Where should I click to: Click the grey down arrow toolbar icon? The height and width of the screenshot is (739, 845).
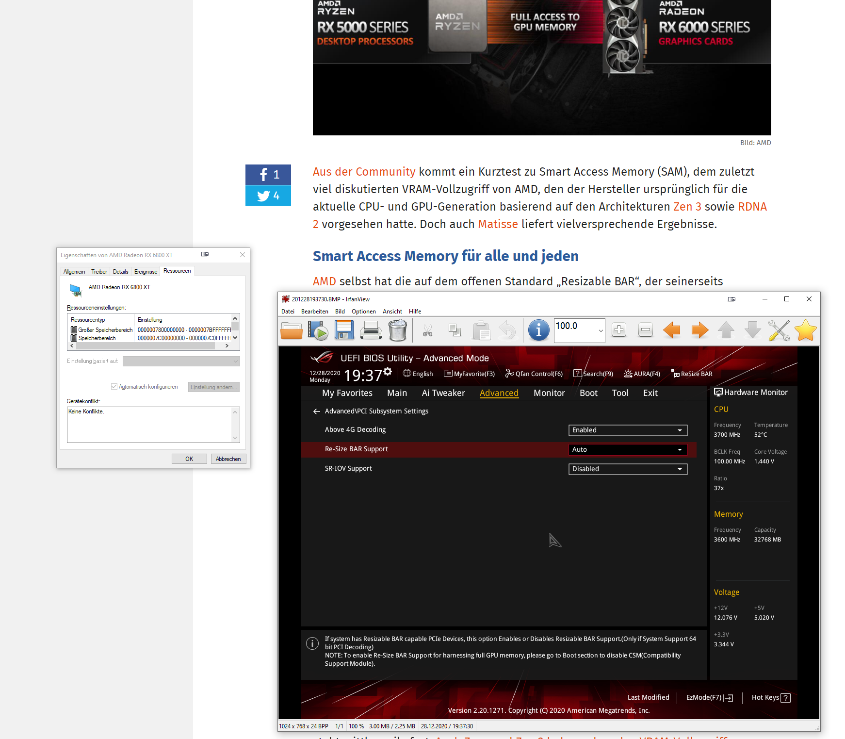[753, 330]
